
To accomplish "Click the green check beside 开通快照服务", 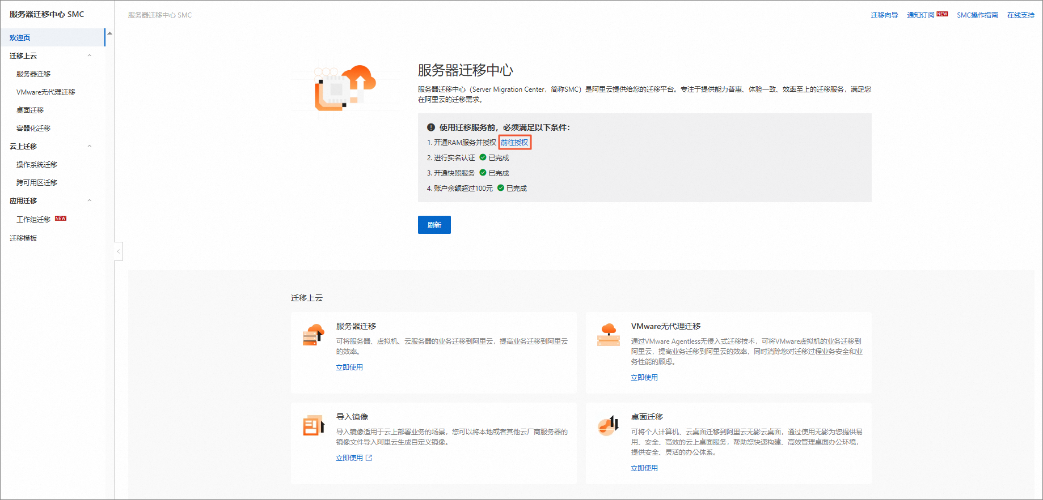I will pos(483,173).
